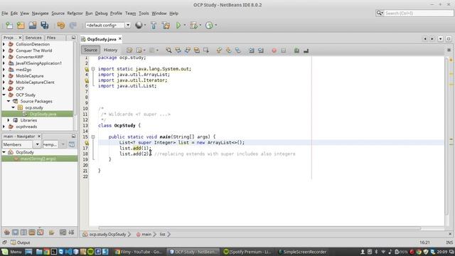Click the Shift Line Left icon
Image resolution: width=455 pixels, height=256 pixels.
251,50
